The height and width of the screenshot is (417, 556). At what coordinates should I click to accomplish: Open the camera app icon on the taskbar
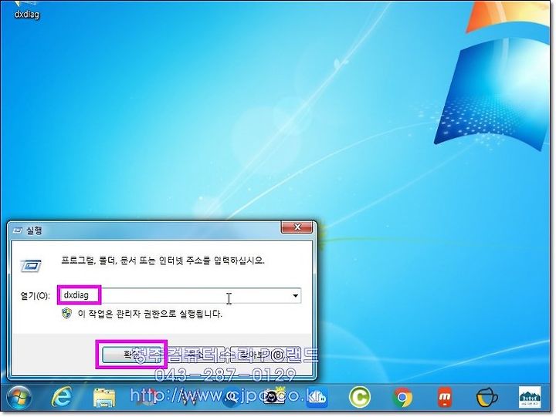point(273,397)
